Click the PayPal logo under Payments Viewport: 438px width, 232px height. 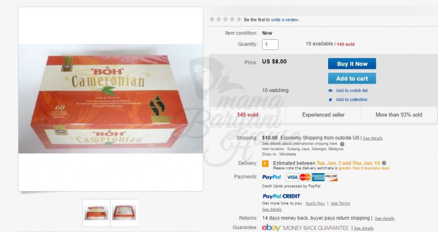tap(272, 177)
